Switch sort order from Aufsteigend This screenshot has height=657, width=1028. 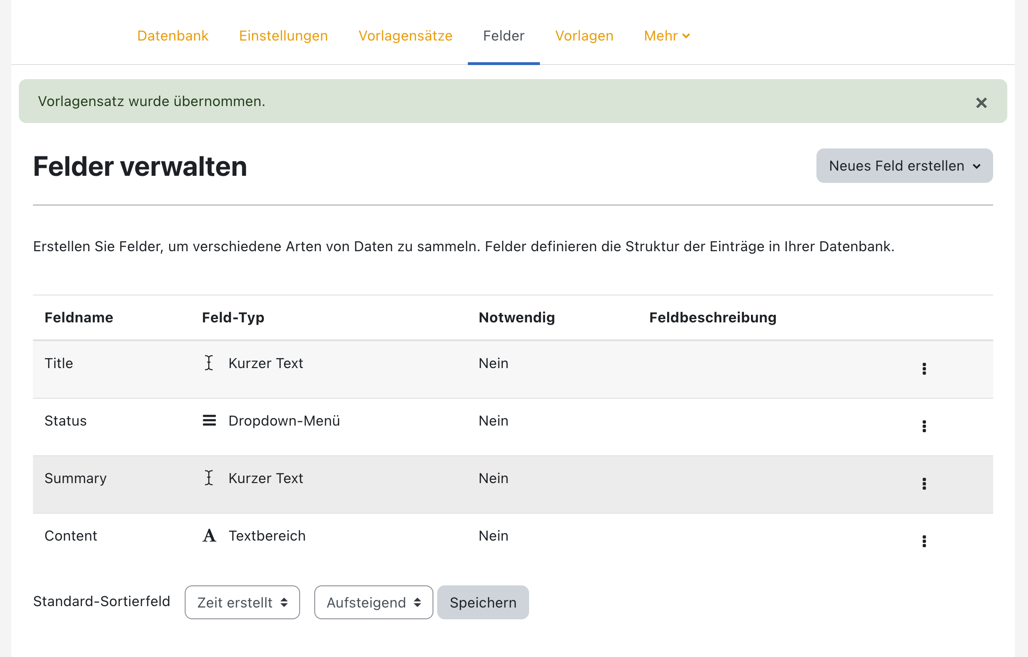click(x=372, y=602)
